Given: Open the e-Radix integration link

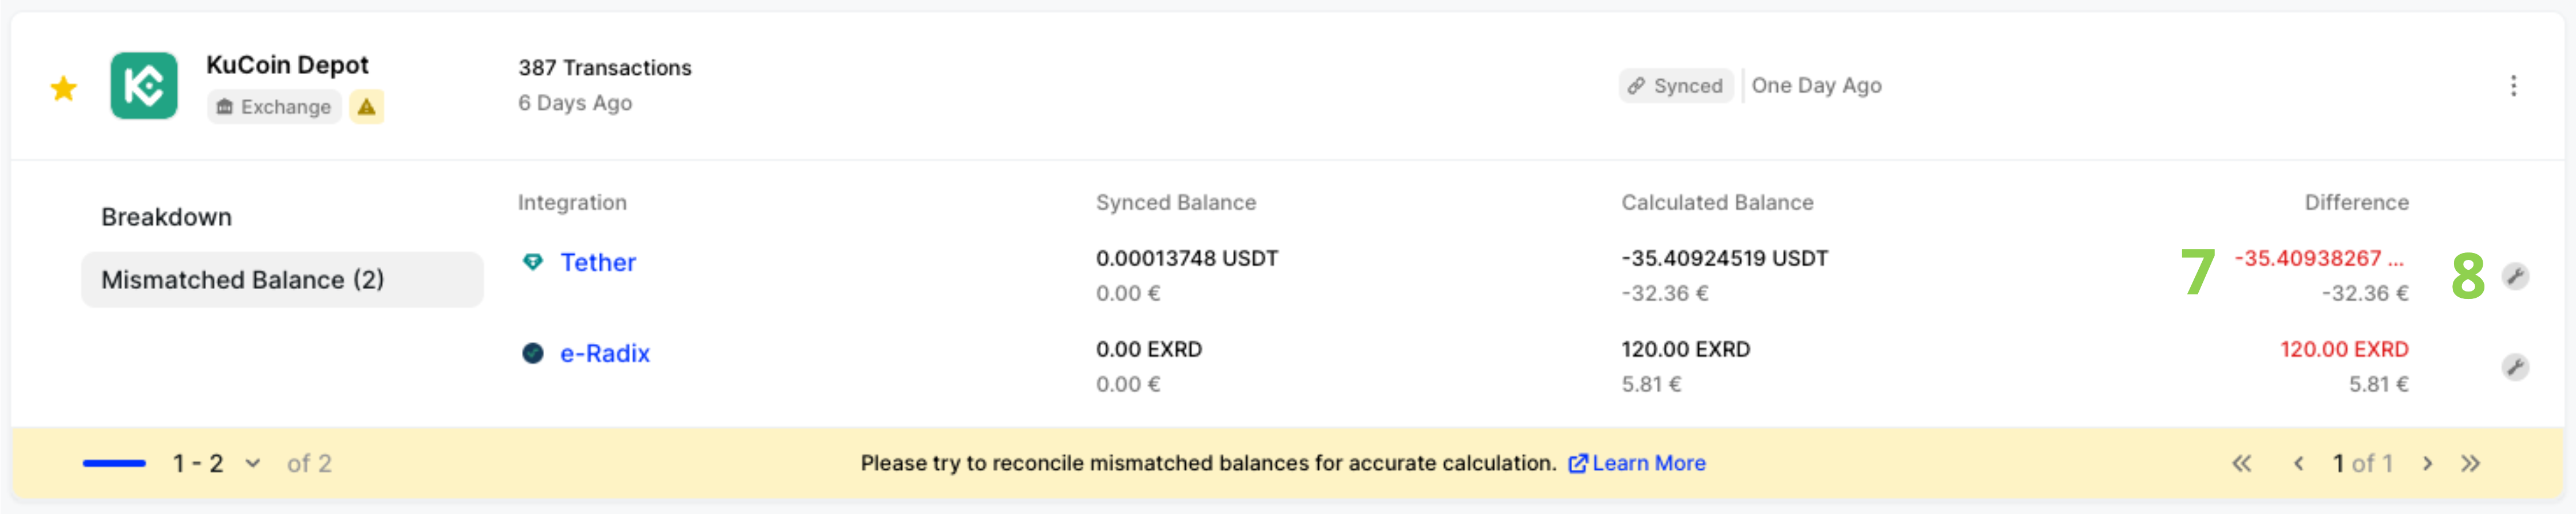Looking at the screenshot, I should [x=605, y=354].
